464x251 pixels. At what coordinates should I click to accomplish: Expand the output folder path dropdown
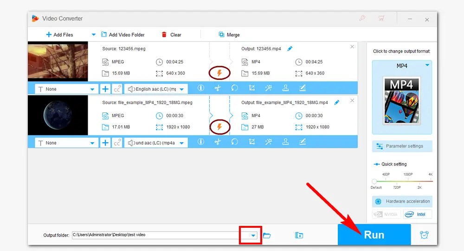click(x=253, y=236)
